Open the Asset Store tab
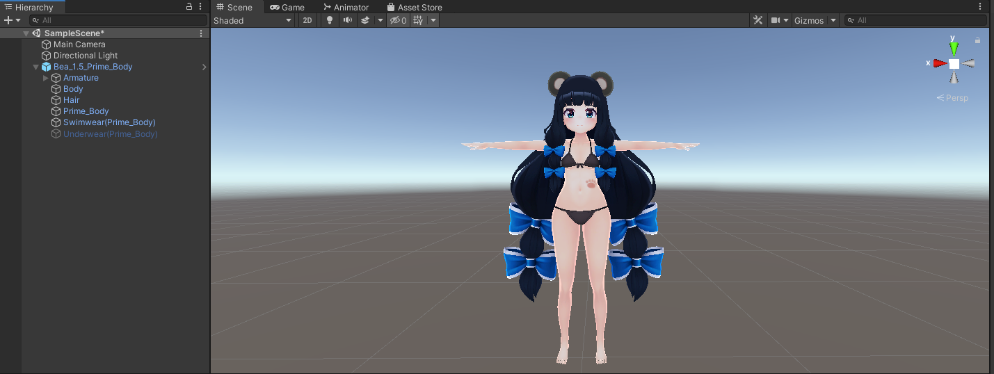Image resolution: width=994 pixels, height=374 pixels. pos(415,7)
